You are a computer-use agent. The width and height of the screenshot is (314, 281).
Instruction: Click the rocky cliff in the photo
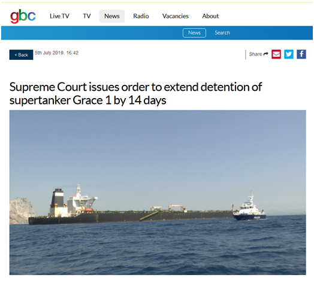pyautogui.click(x=22, y=210)
